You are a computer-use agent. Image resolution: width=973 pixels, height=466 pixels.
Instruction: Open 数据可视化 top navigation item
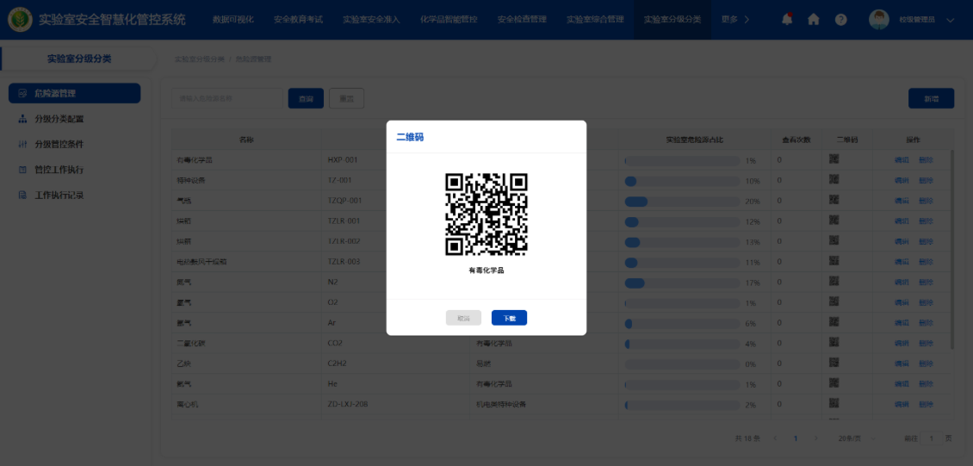coord(233,19)
